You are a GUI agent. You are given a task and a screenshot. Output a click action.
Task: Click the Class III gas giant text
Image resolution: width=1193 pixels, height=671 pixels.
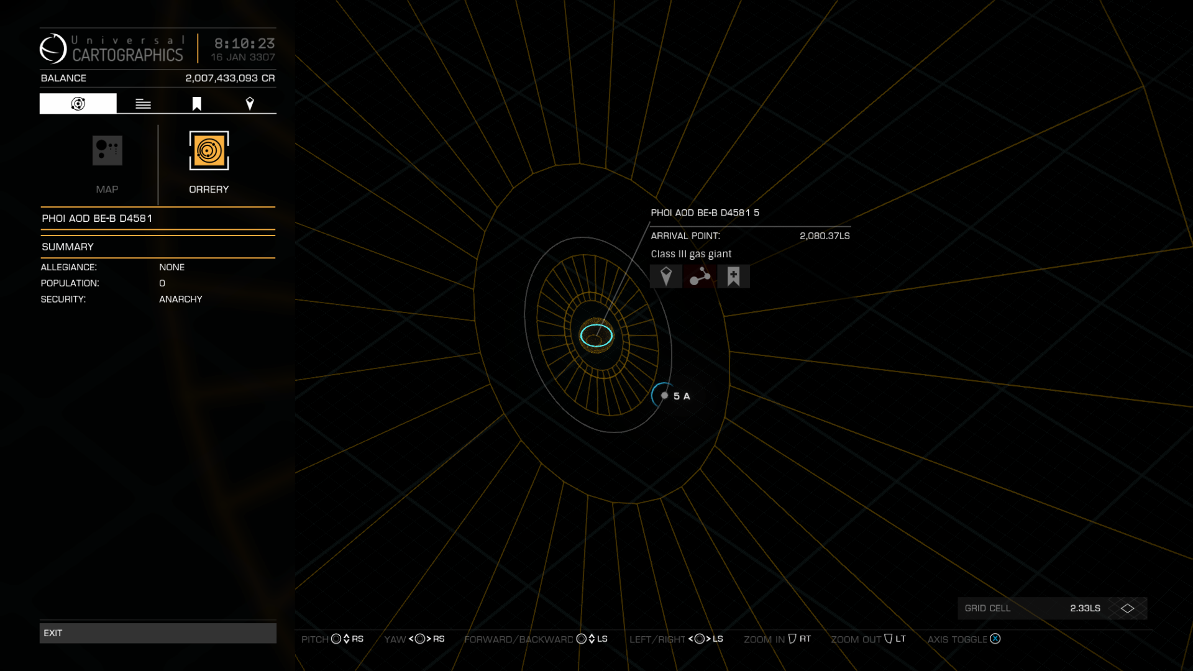pyautogui.click(x=691, y=254)
